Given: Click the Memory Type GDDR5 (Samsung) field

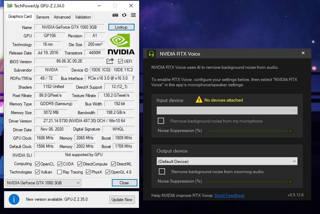Looking at the screenshot, I should [x=56, y=104].
